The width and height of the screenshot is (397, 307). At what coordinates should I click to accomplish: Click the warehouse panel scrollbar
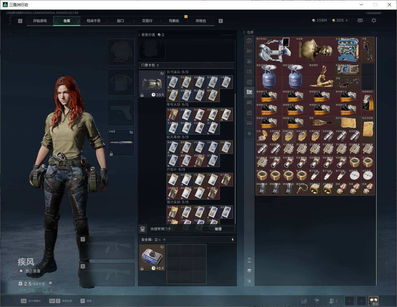coord(377,161)
